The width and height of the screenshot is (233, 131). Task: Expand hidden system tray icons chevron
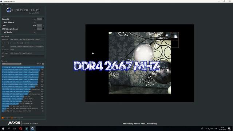pyautogui.click(x=206, y=128)
